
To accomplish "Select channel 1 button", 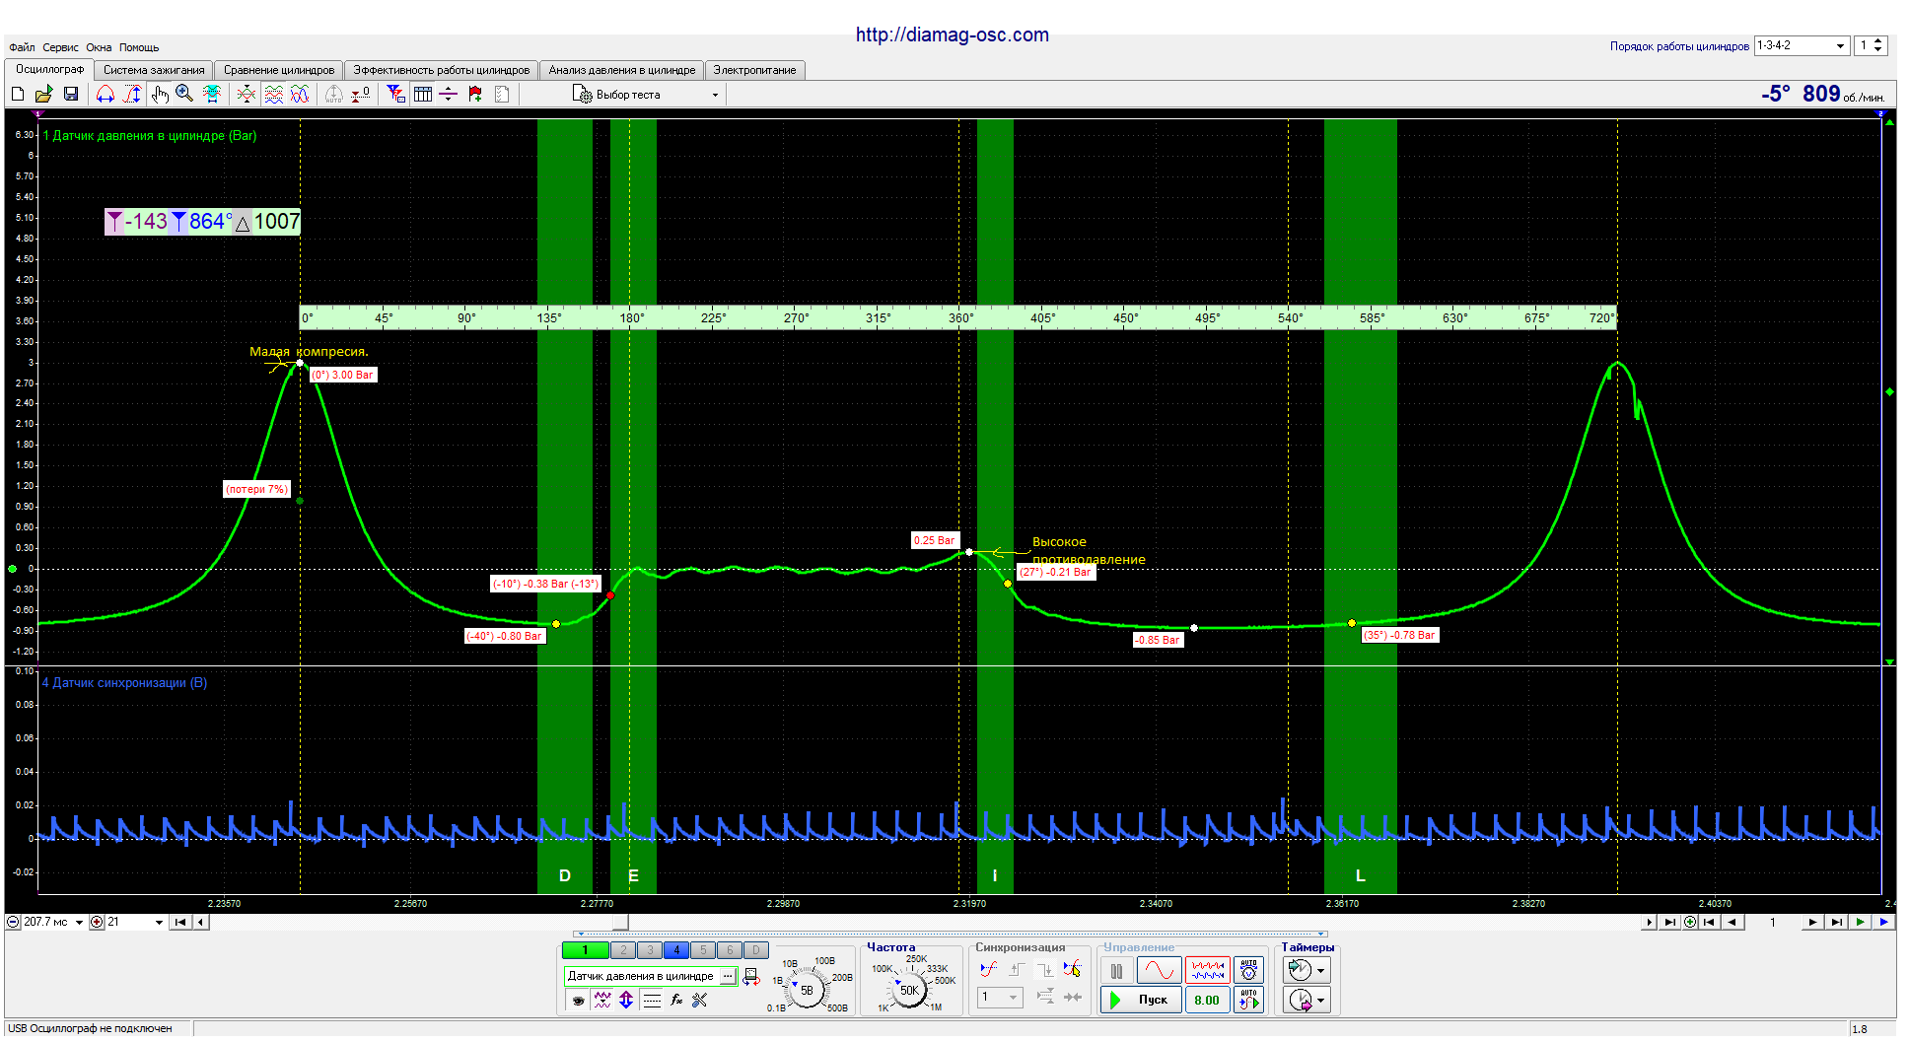I will [x=585, y=950].
